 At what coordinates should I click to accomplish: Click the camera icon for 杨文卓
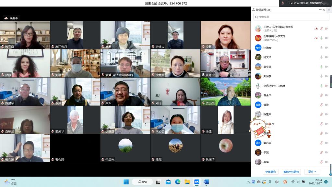(x=327, y=57)
